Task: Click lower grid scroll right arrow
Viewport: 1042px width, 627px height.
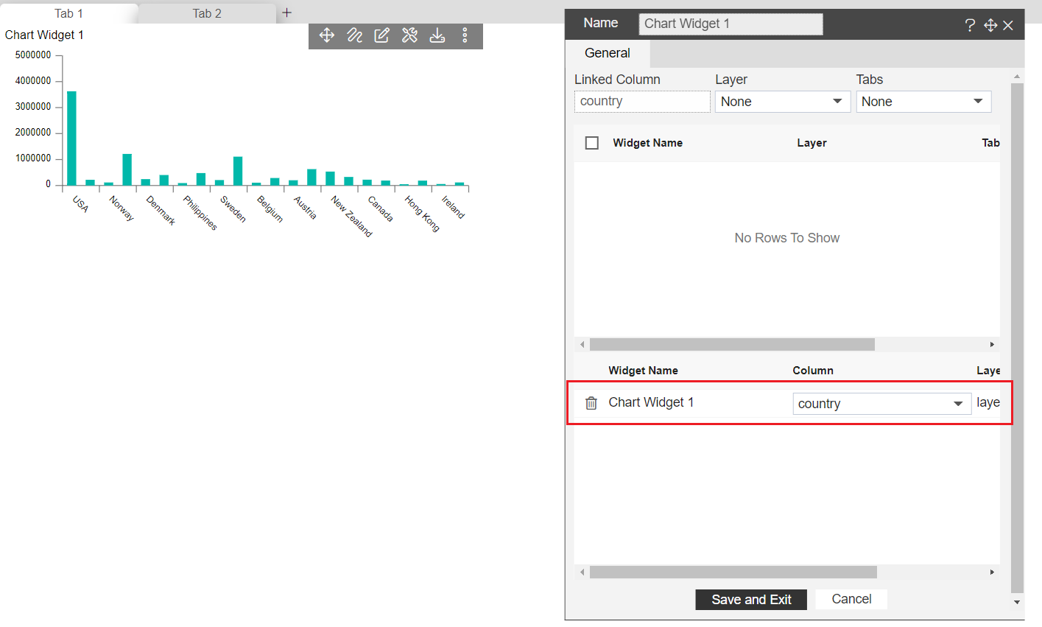Action: click(992, 572)
